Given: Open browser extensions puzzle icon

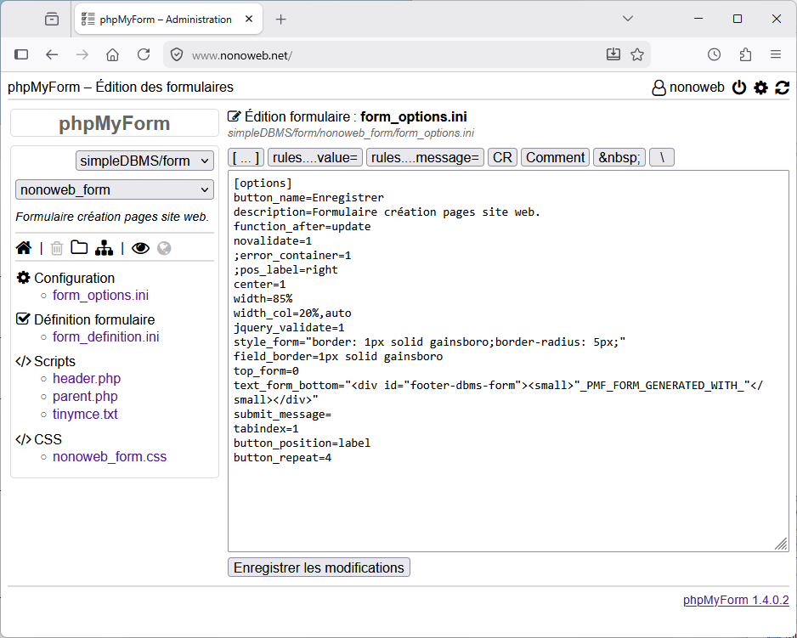Looking at the screenshot, I should coord(745,54).
